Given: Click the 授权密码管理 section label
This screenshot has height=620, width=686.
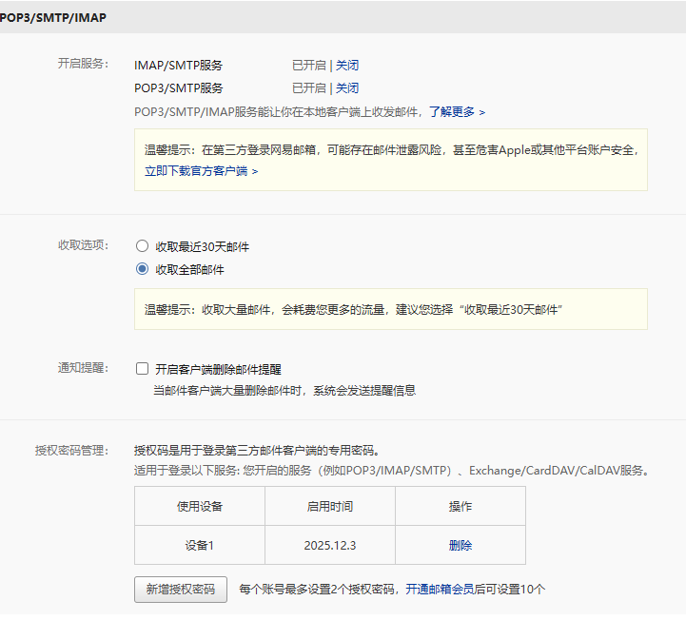Looking at the screenshot, I should tap(73, 450).
